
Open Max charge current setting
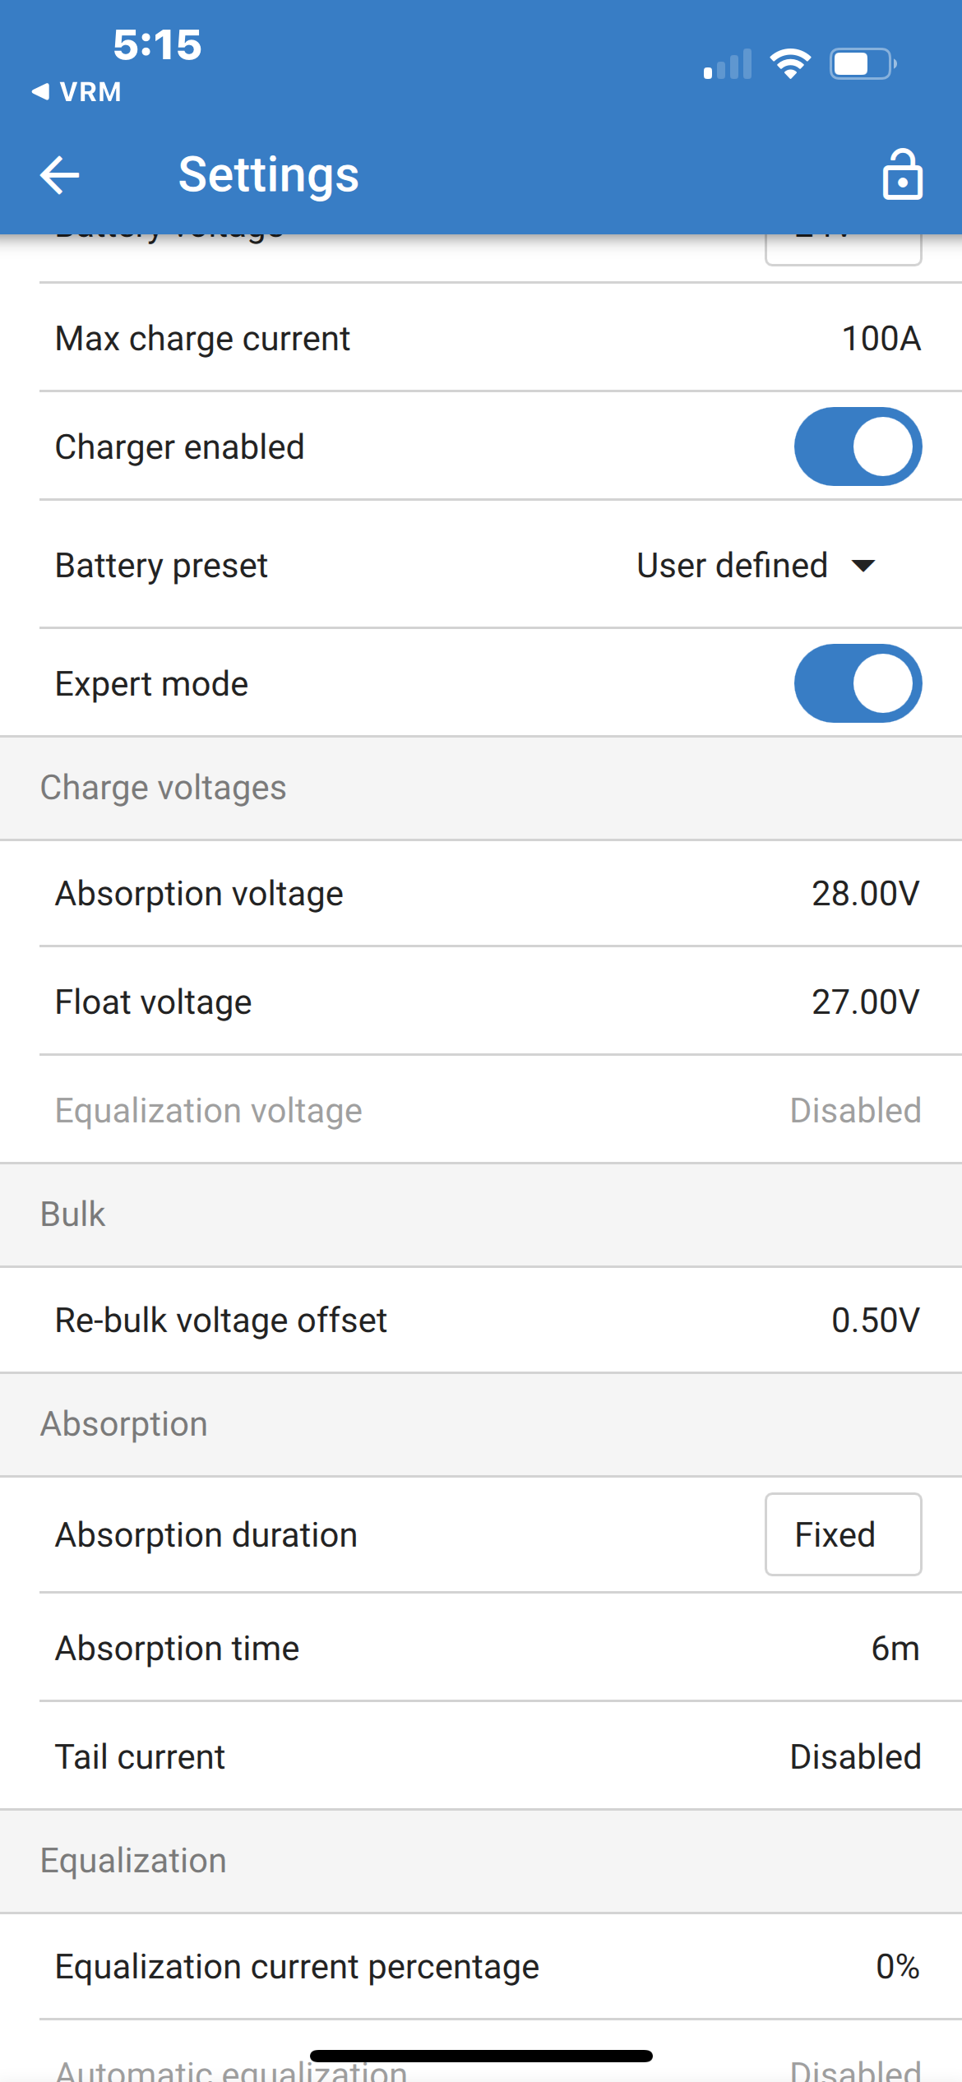(881, 339)
